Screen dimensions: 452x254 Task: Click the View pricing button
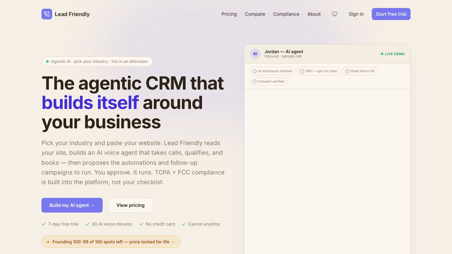click(x=130, y=205)
